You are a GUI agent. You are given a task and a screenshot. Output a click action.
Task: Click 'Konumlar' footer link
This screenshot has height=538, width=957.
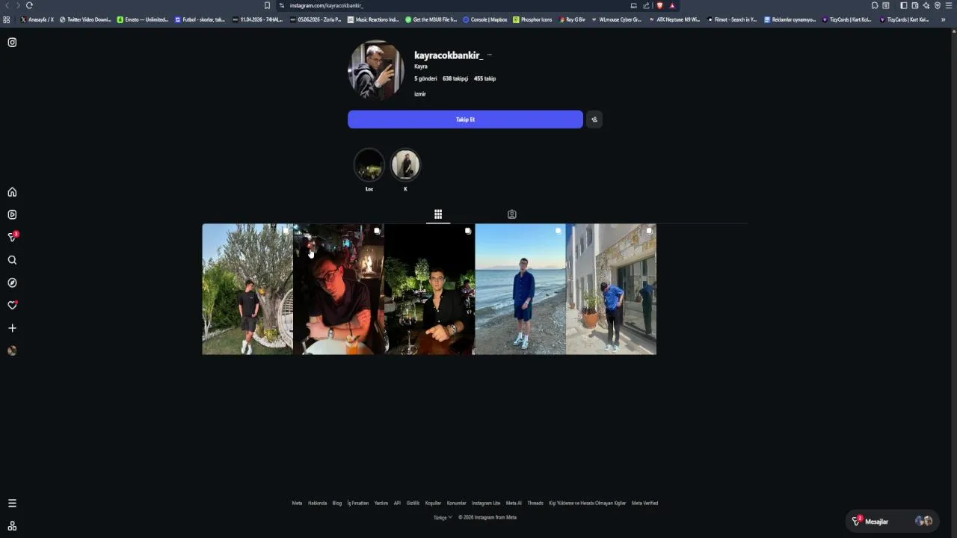click(456, 503)
